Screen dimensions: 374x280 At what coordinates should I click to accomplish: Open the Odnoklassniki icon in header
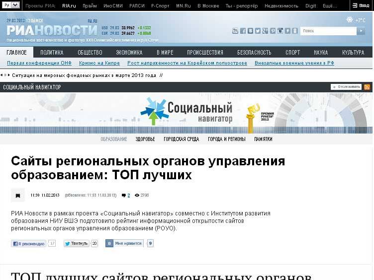click(x=295, y=31)
